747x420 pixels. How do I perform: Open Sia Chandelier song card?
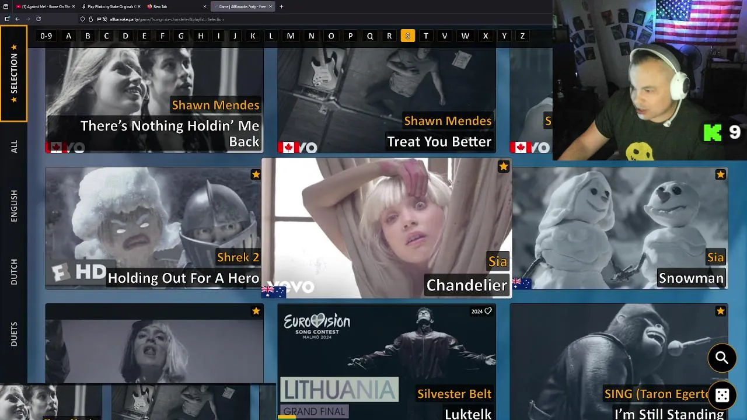point(386,228)
